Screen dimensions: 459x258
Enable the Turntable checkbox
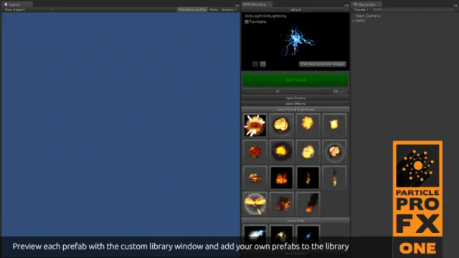(247, 22)
